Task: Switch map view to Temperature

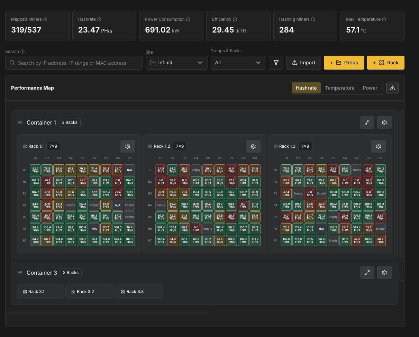Action: point(340,88)
